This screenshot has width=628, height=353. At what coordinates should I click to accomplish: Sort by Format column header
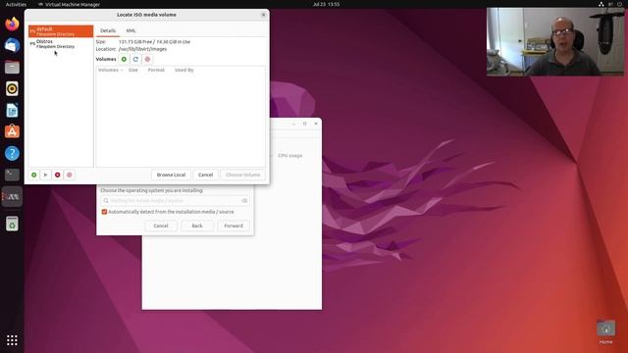tap(156, 70)
